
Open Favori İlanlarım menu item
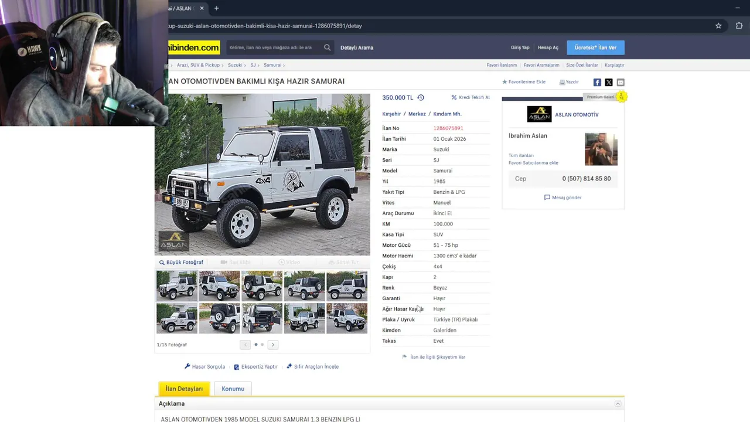click(502, 65)
